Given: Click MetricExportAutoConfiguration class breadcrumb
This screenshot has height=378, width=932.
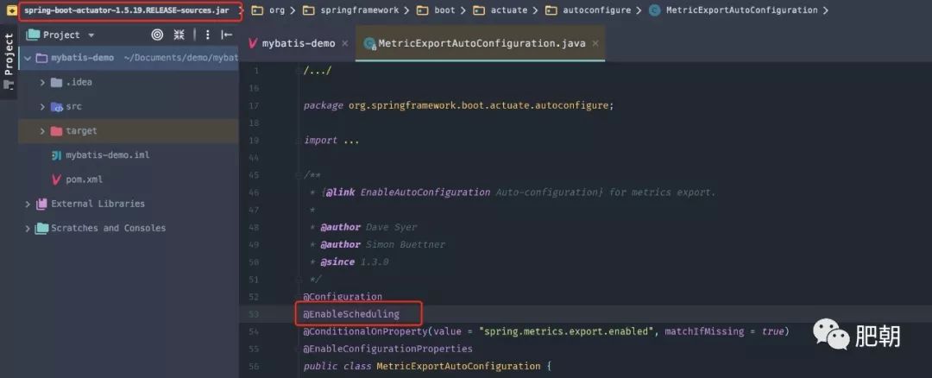Looking at the screenshot, I should tap(742, 10).
